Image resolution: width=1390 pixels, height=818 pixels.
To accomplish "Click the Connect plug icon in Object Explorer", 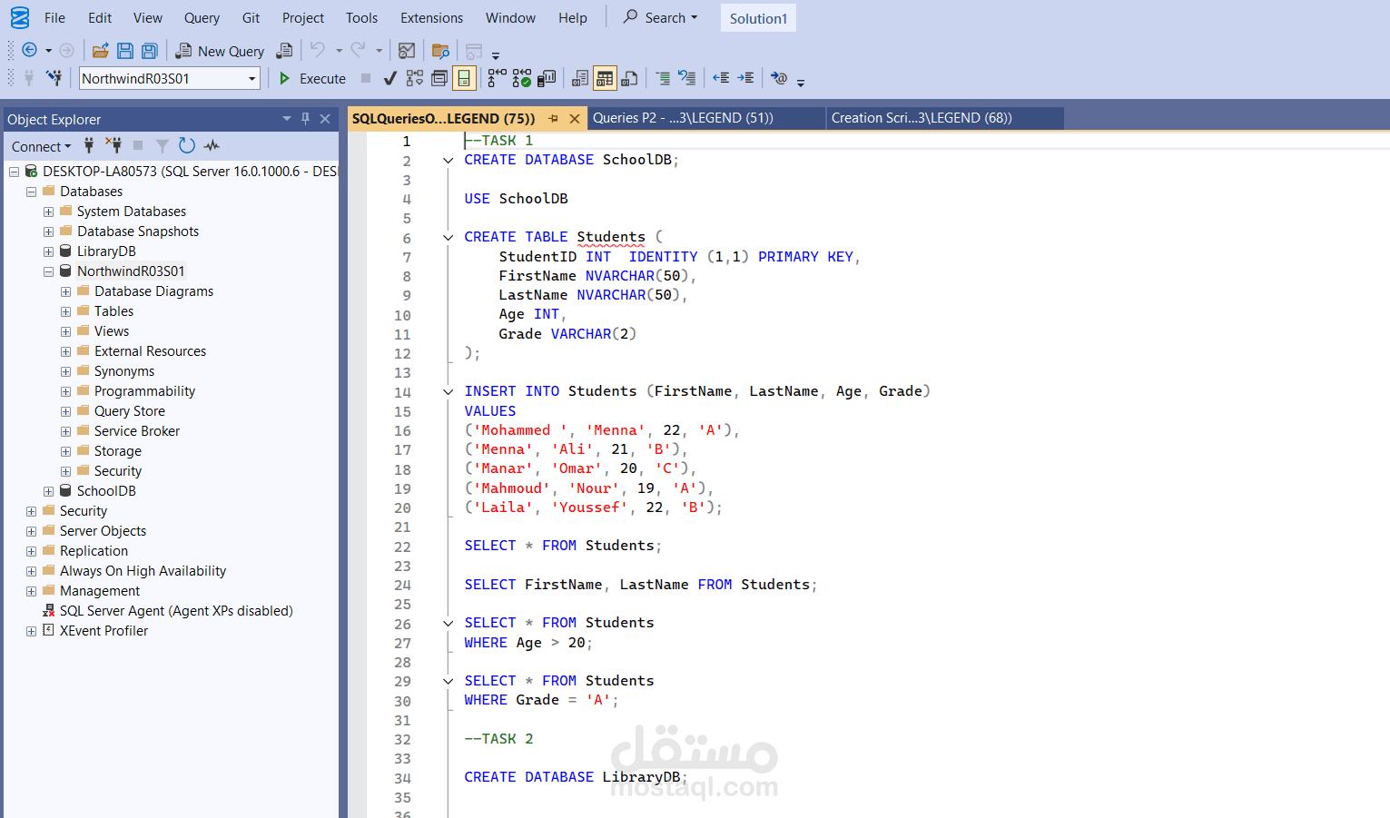I will point(89,145).
